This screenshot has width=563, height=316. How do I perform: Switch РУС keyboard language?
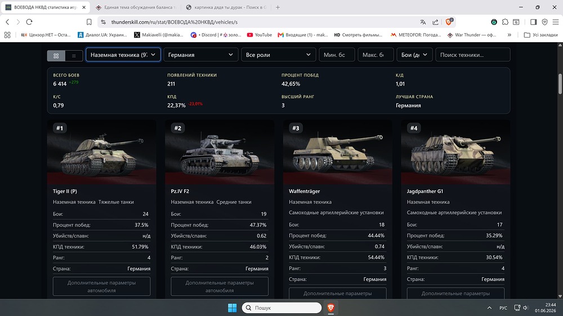click(x=503, y=308)
